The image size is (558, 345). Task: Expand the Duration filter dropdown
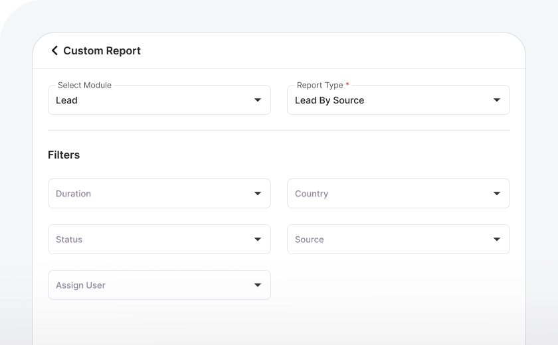[153, 194]
